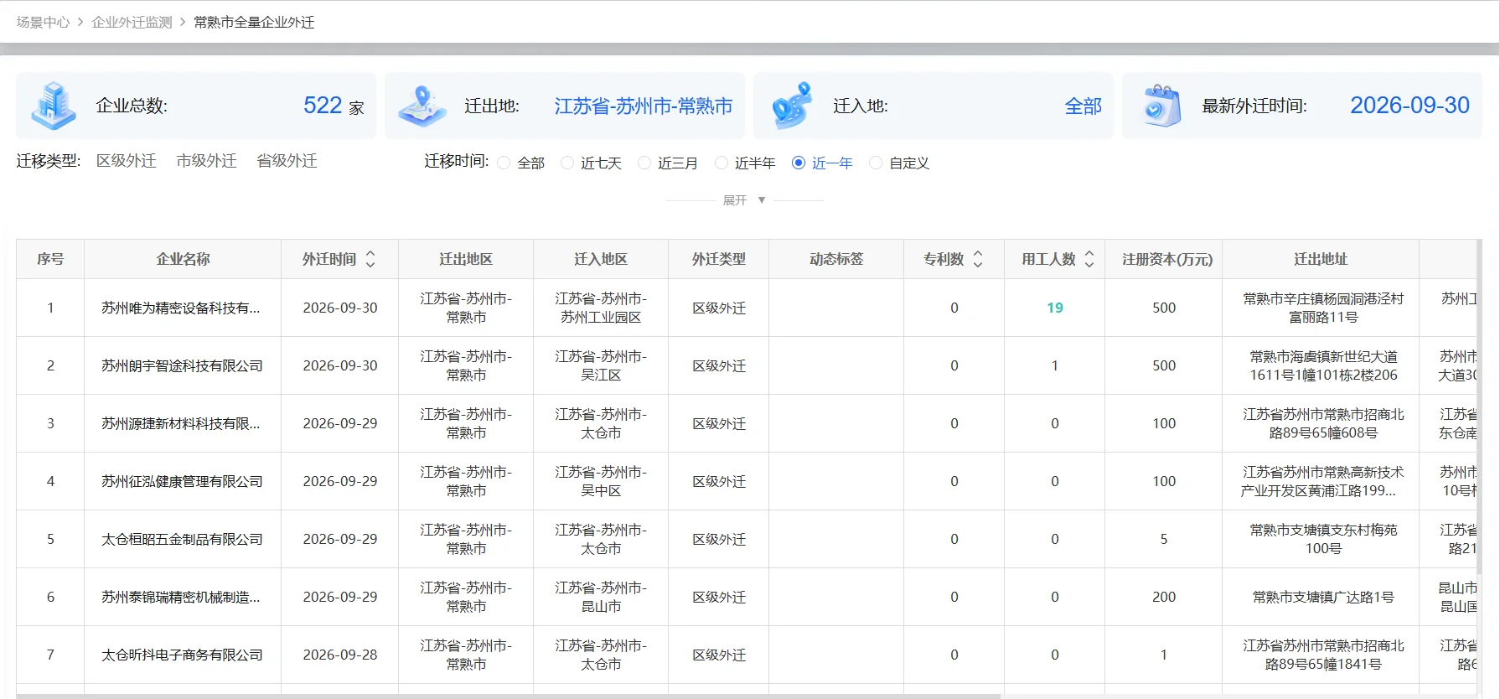Click the 522 enterprise total value
Image resolution: width=1500 pixels, height=699 pixels.
323,106
